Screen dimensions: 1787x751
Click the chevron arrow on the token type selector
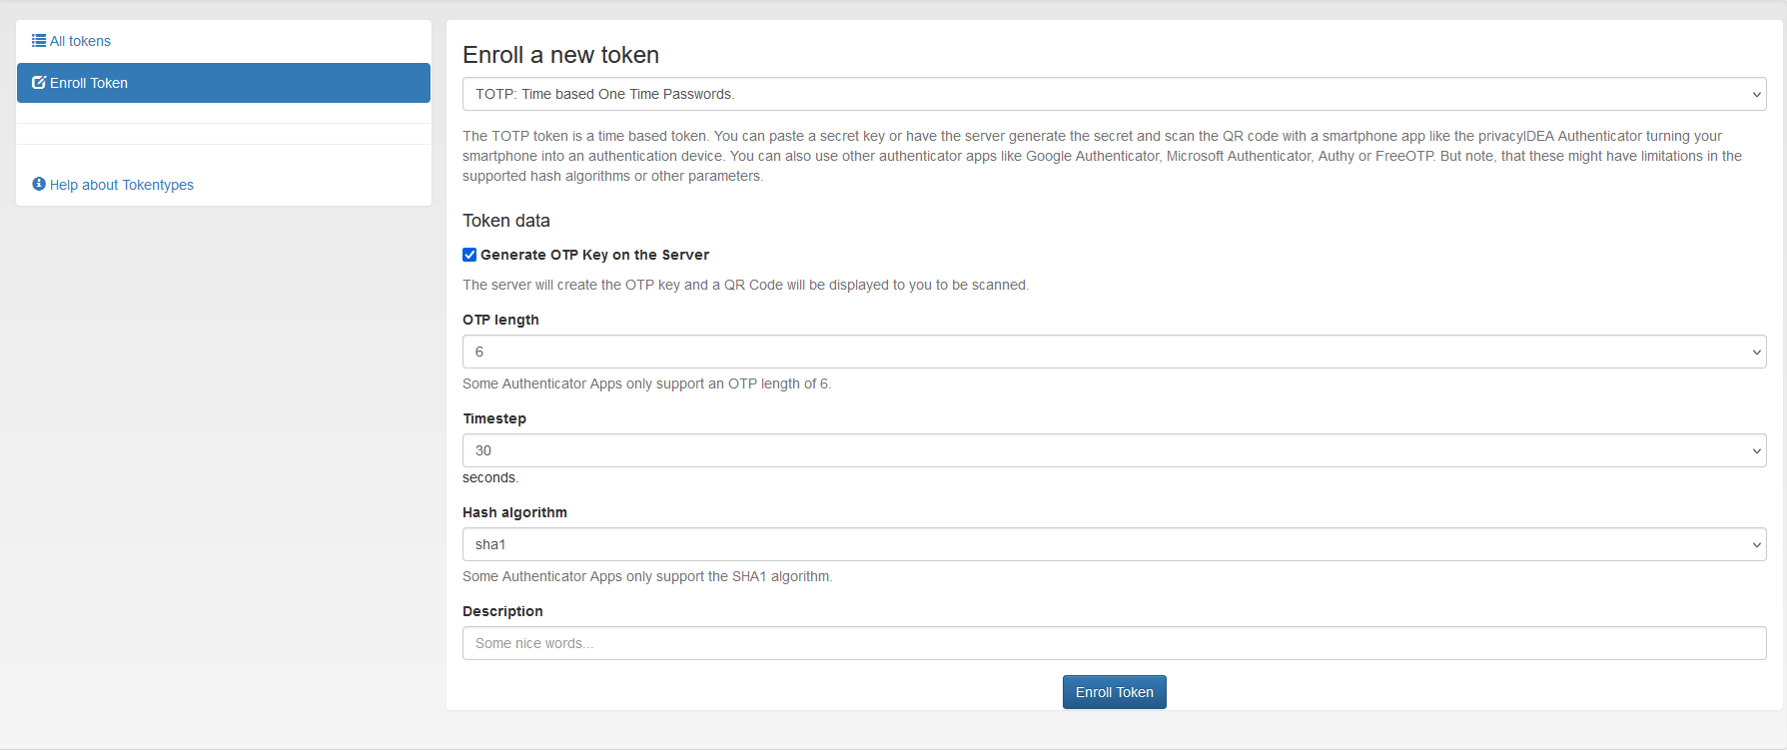1756,95
